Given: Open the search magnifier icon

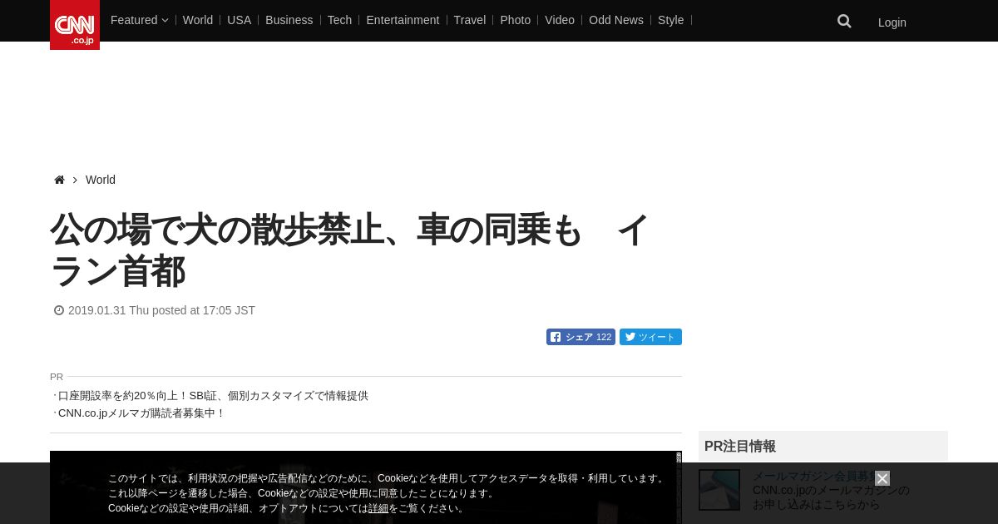Looking at the screenshot, I should click(x=844, y=22).
